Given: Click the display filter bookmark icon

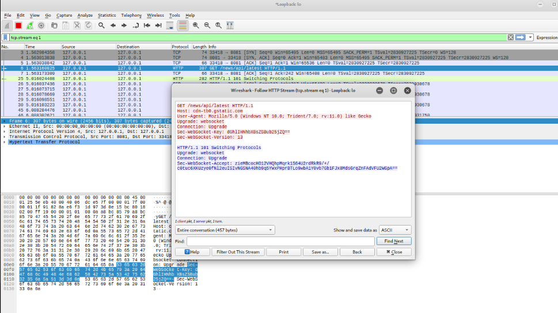Looking at the screenshot, I should coord(5,37).
